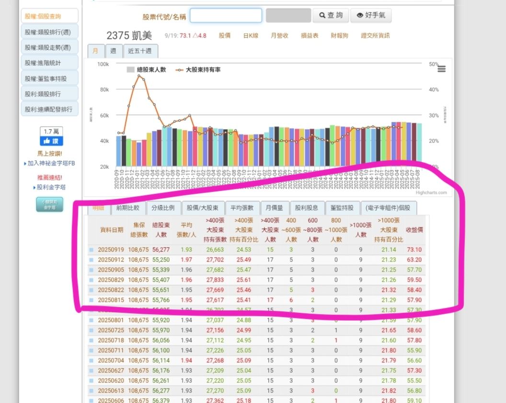The height and width of the screenshot is (403, 506).
Task: Click the blue square beside row 20250801
Action: [91, 320]
